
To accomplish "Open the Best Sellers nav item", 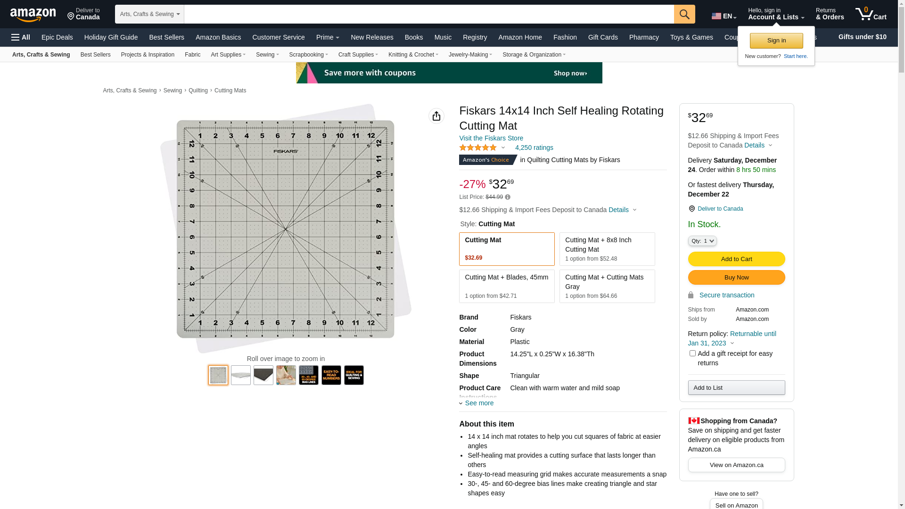I will (x=166, y=37).
